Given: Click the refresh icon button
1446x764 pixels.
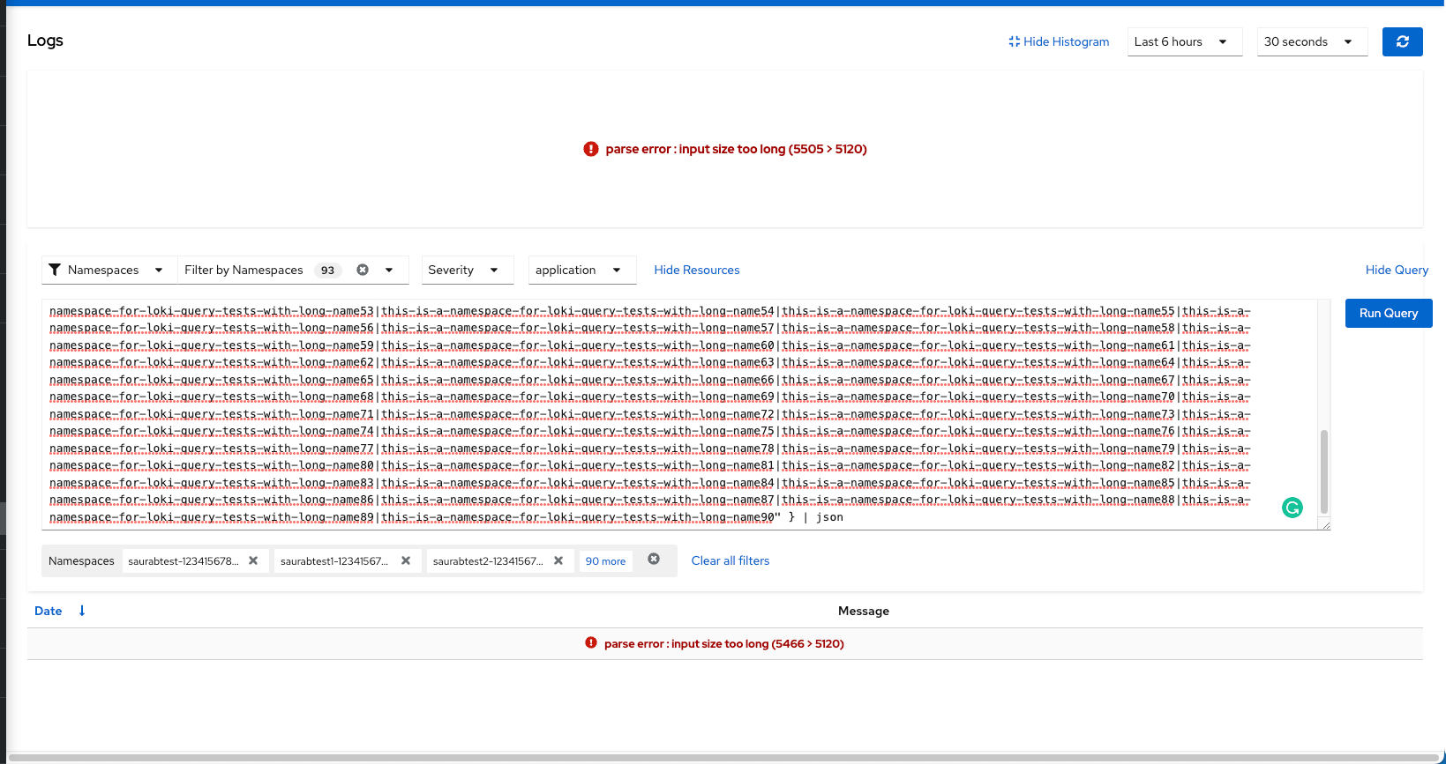Looking at the screenshot, I should pyautogui.click(x=1402, y=41).
